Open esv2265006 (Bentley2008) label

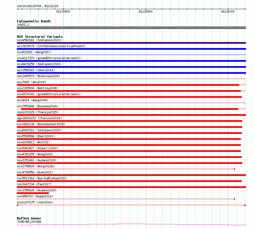(38, 88)
